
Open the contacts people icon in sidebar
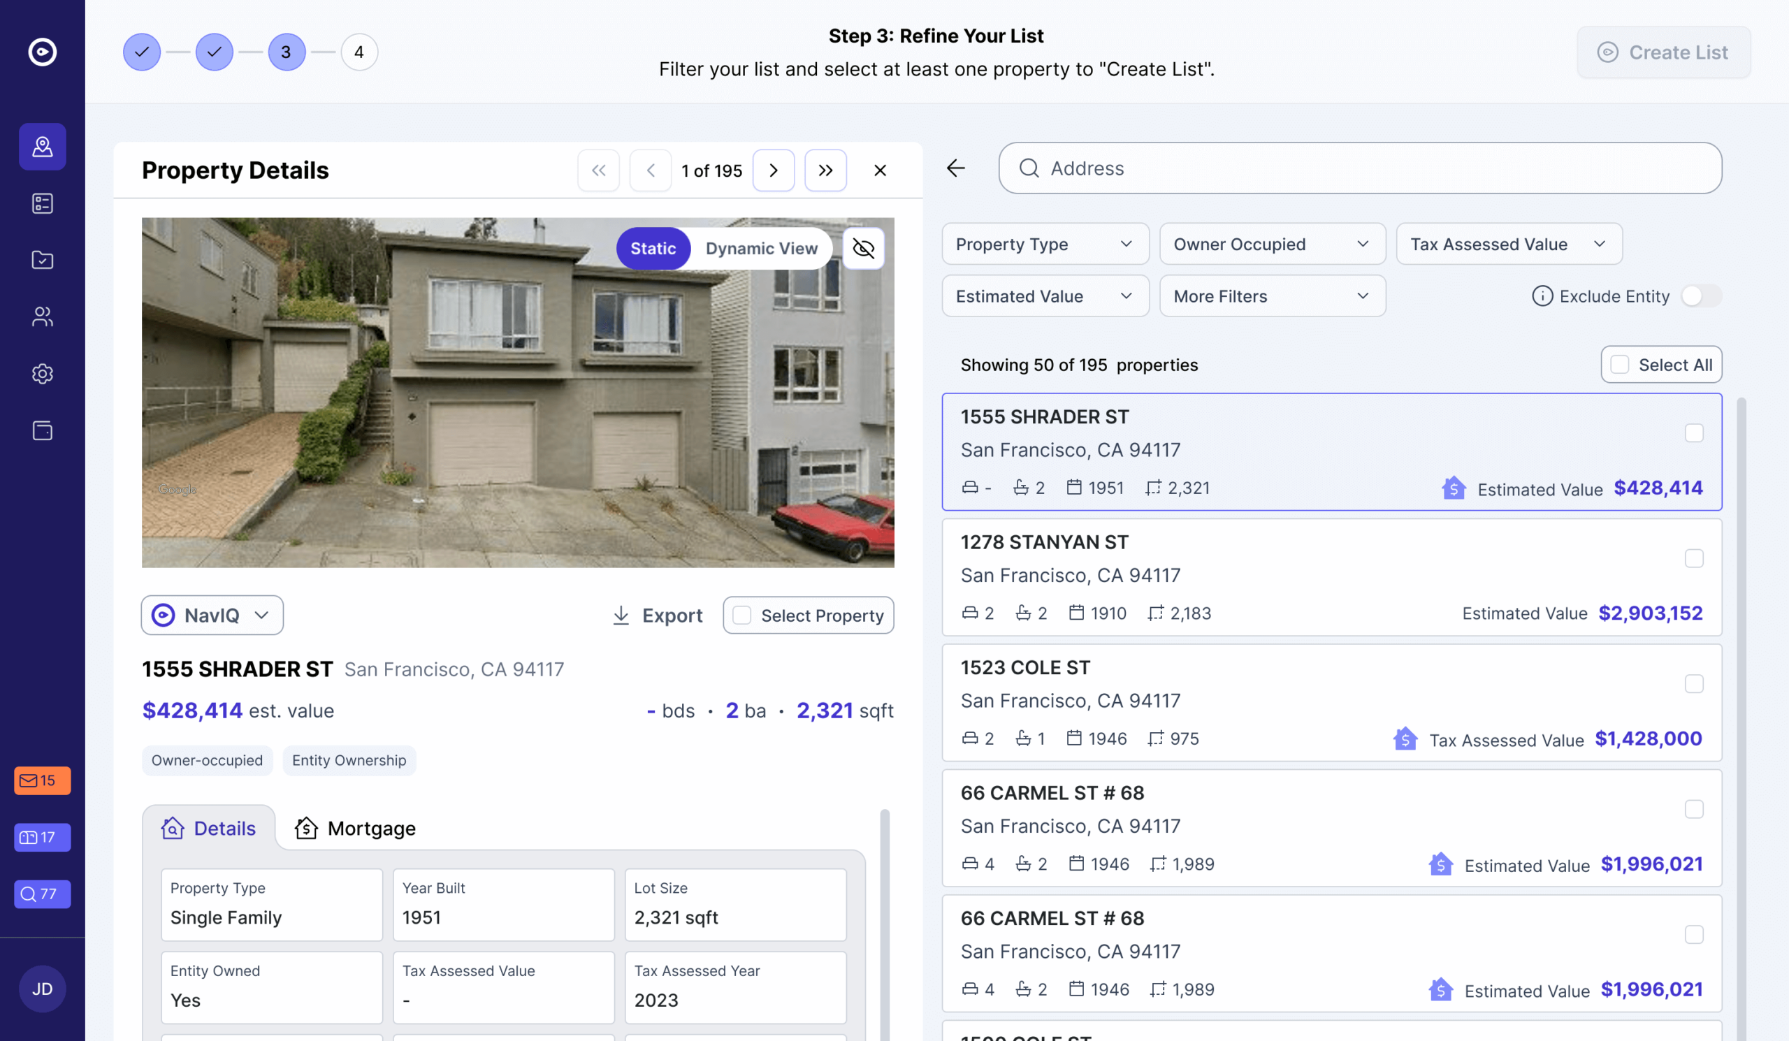(43, 317)
